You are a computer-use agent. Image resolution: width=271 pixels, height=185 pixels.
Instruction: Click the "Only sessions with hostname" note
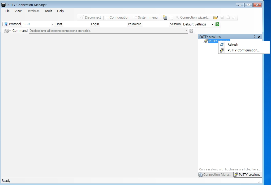(x=230, y=169)
